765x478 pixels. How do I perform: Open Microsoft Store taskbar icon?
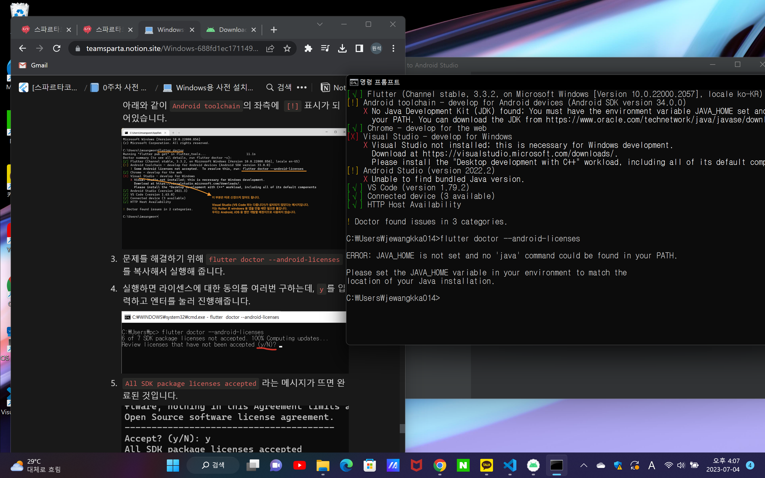tap(369, 465)
